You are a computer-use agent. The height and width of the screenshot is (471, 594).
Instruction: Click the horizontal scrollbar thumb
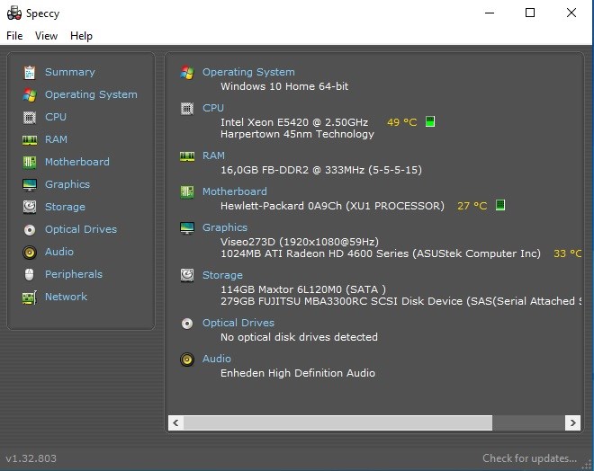coord(337,422)
